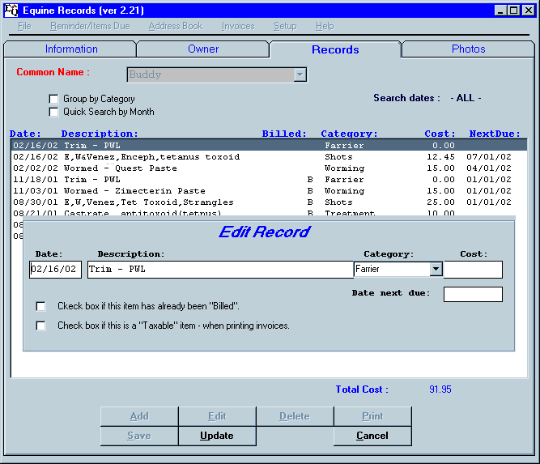This screenshot has height=464, width=540.
Task: Focus the Cost input box
Action: (473, 270)
